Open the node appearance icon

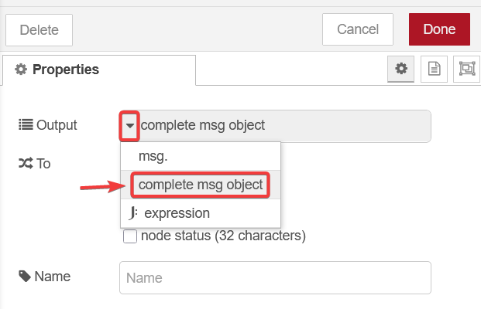click(x=467, y=69)
